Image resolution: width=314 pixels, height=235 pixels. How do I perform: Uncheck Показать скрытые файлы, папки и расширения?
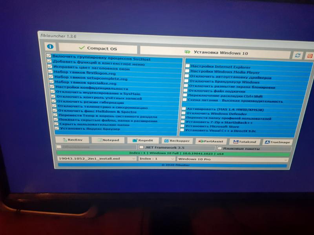[56, 119]
